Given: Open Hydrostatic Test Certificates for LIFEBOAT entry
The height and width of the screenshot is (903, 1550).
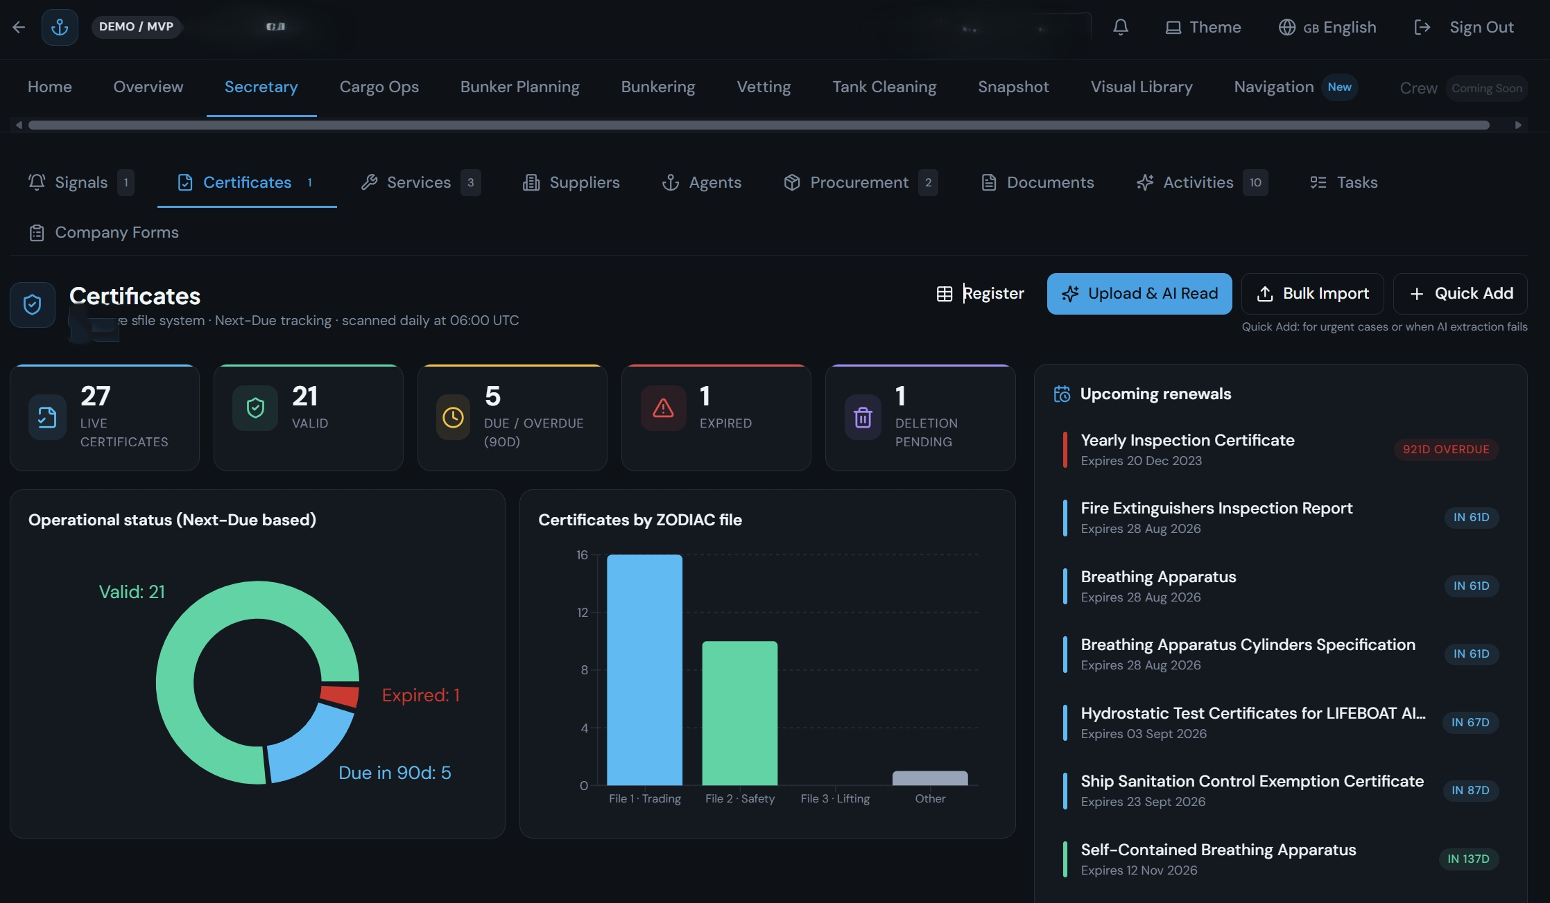Looking at the screenshot, I should tap(1280, 722).
